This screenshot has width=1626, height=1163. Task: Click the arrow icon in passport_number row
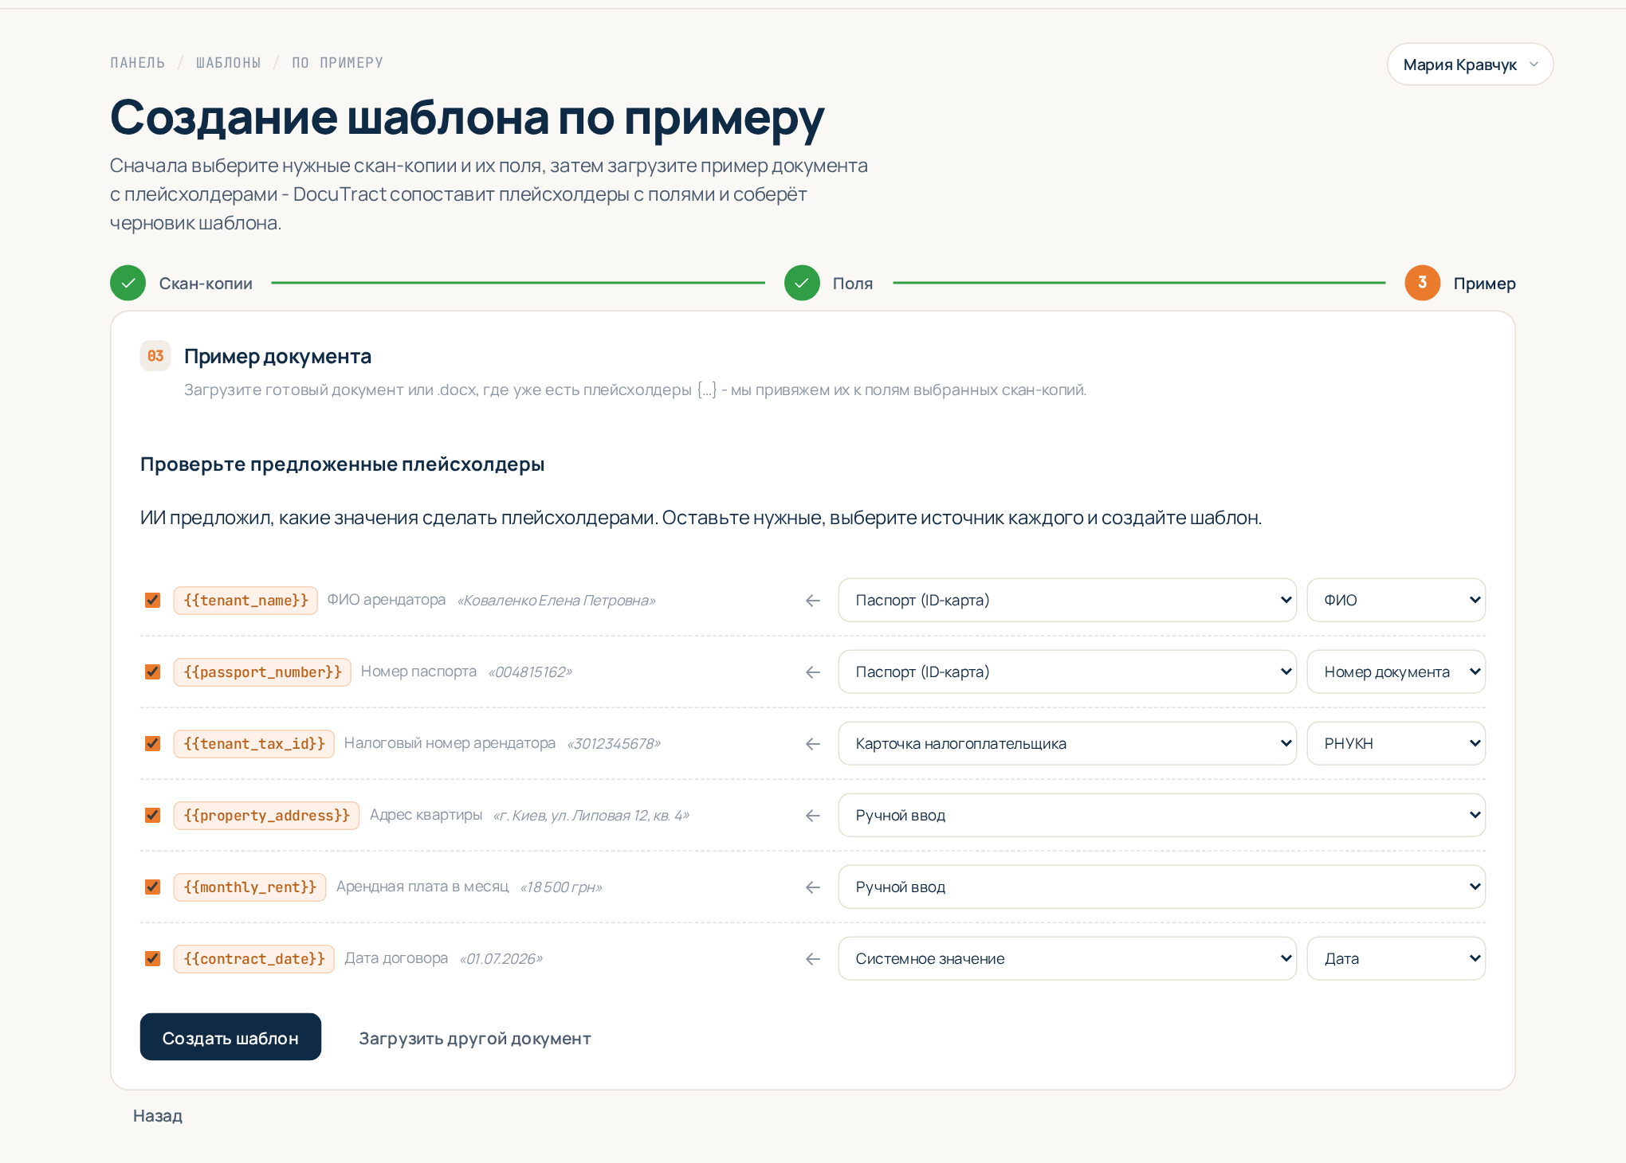[813, 672]
